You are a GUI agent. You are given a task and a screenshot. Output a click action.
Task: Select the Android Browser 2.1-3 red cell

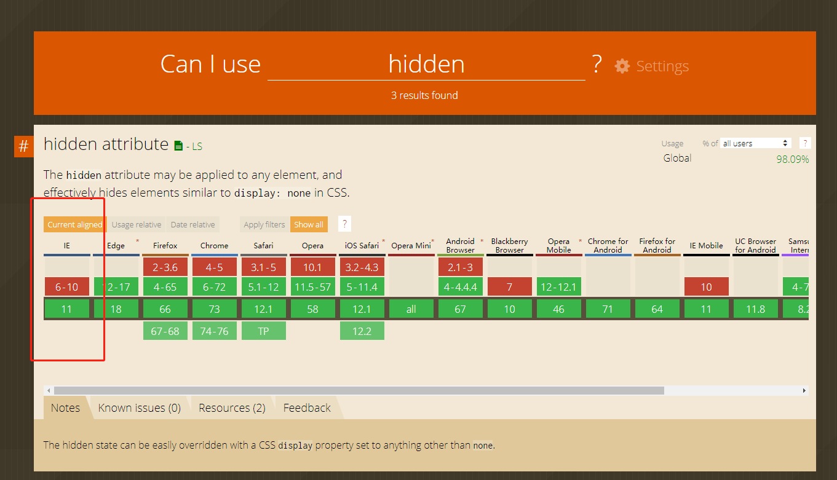point(461,267)
